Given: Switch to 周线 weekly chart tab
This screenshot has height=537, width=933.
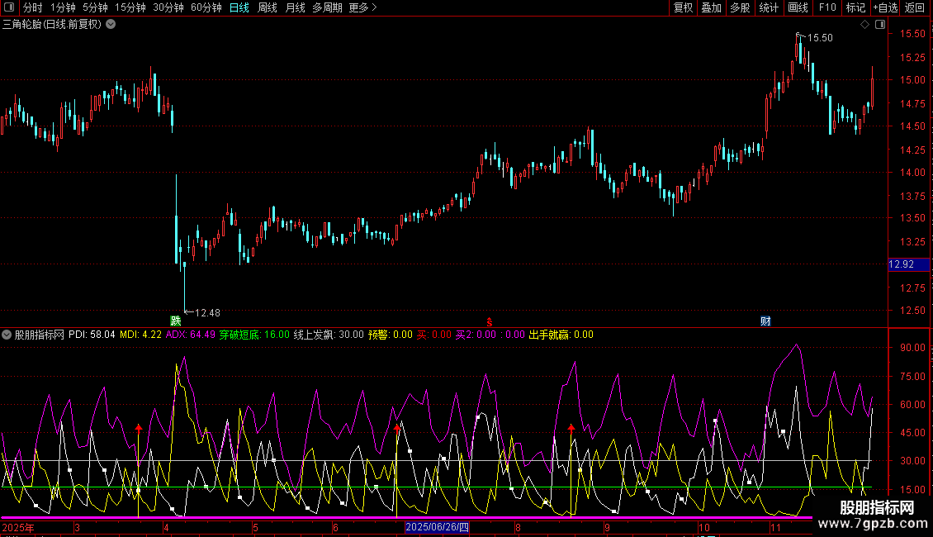Looking at the screenshot, I should pyautogui.click(x=268, y=7).
